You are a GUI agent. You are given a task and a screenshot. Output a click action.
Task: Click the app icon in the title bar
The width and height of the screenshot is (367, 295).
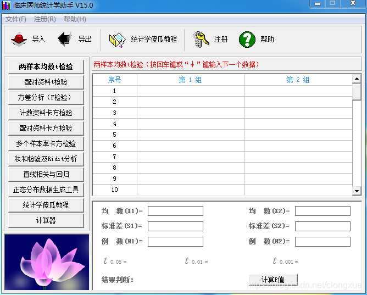[6, 5]
